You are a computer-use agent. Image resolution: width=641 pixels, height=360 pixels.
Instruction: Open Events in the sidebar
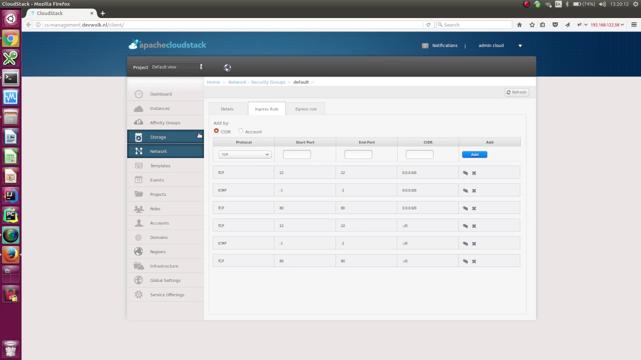[x=165, y=180]
